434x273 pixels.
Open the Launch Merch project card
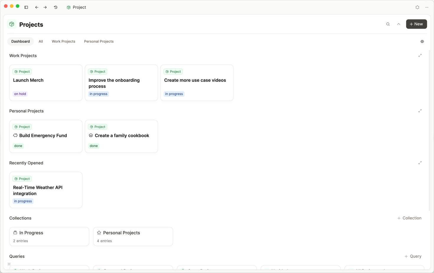pos(46,83)
